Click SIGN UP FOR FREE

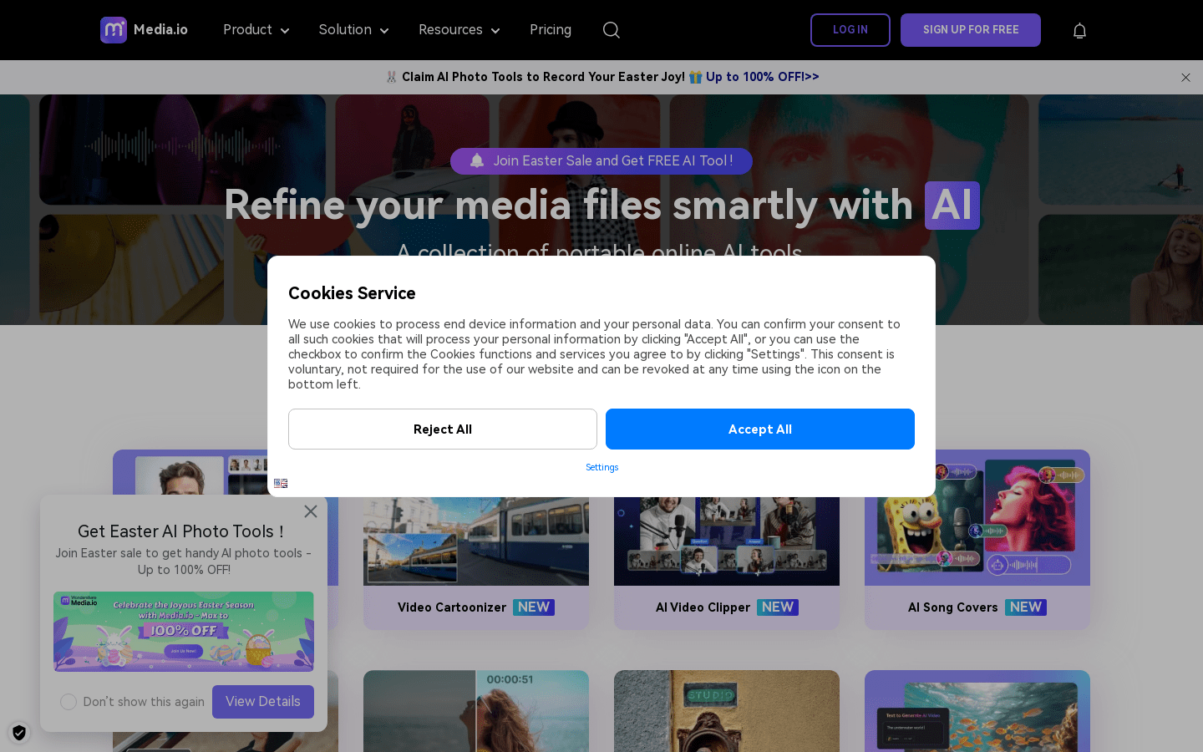point(970,29)
